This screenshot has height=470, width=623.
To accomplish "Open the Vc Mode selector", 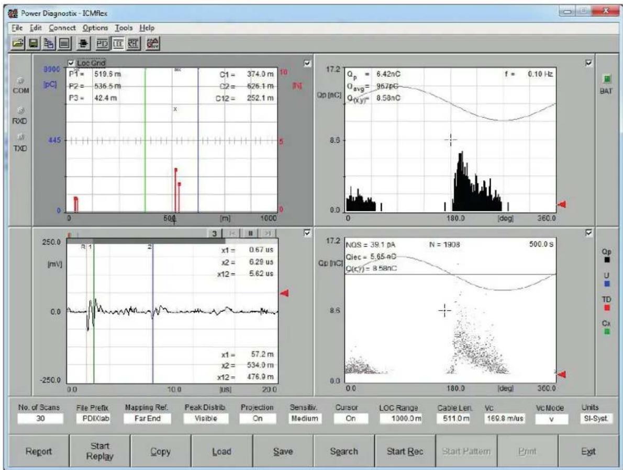I will click(551, 419).
